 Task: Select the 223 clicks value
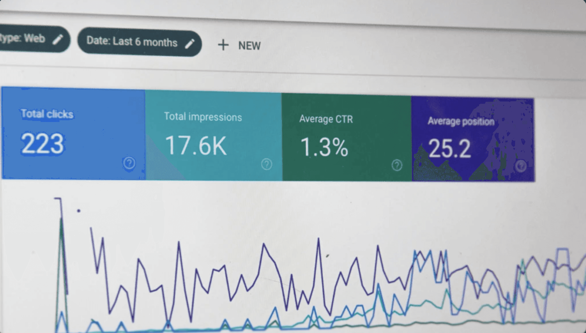(42, 144)
